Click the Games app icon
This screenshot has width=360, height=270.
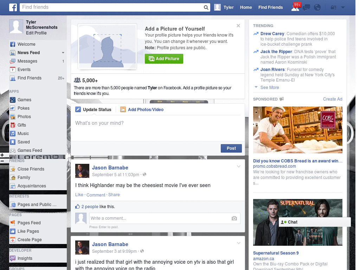tap(13, 100)
